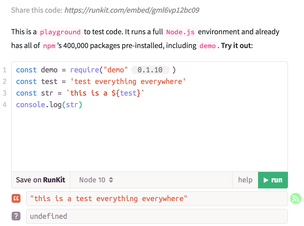Open the Node 10 version selector
The height and width of the screenshot is (226, 304).
click(x=96, y=180)
